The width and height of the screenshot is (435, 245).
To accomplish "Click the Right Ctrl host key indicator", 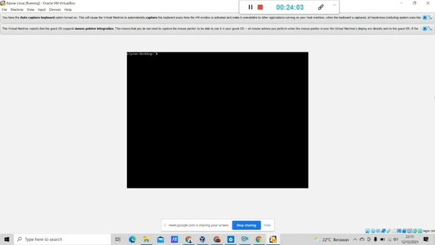I will (x=429, y=231).
